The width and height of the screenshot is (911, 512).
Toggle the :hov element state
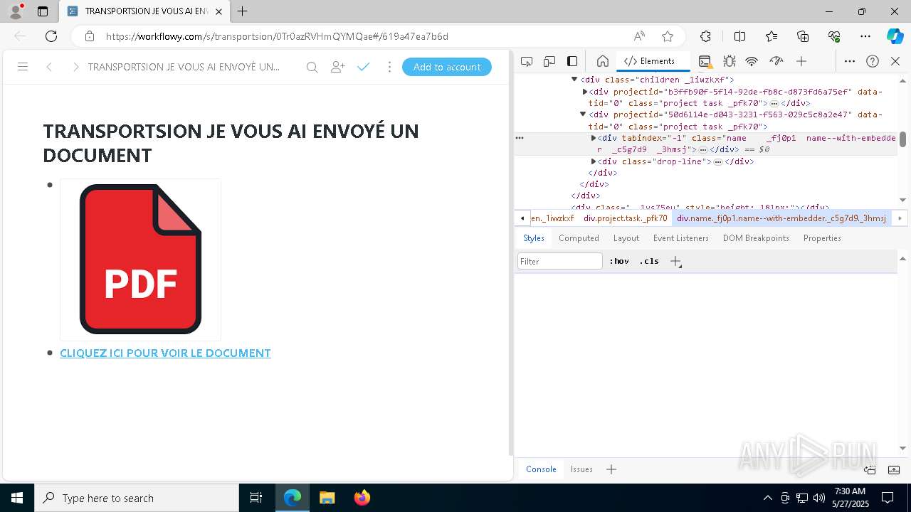[x=619, y=261]
